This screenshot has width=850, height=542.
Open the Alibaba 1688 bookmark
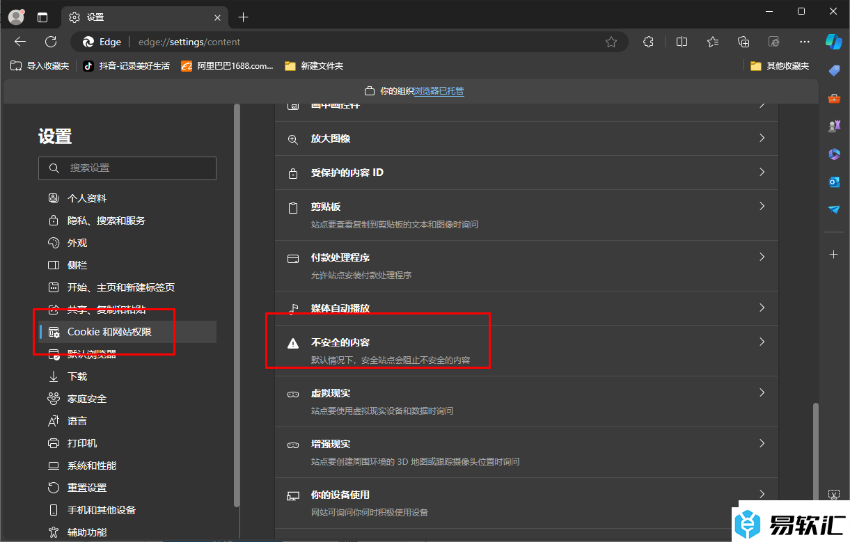(228, 66)
